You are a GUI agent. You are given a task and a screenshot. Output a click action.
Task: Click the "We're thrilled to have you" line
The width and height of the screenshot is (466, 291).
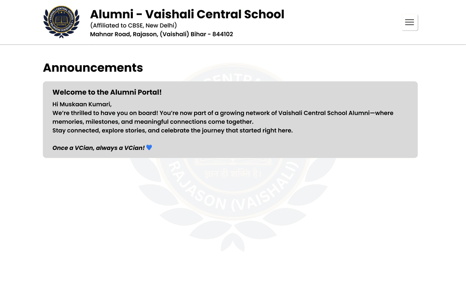tap(223, 113)
